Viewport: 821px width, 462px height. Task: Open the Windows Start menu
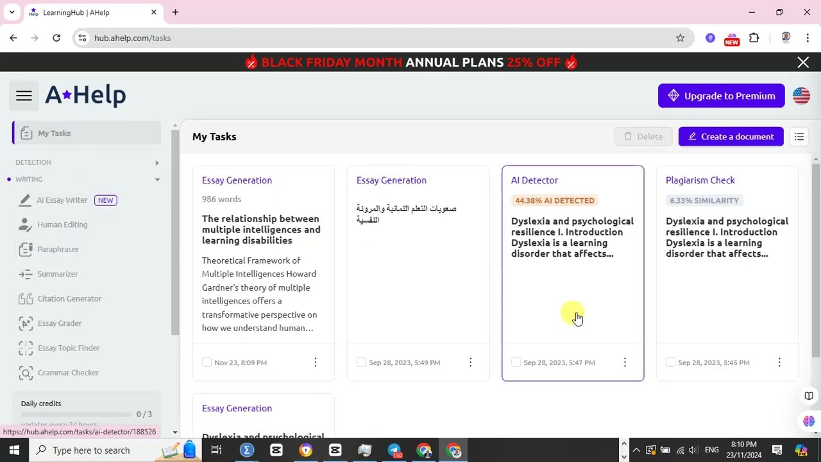[14, 450]
